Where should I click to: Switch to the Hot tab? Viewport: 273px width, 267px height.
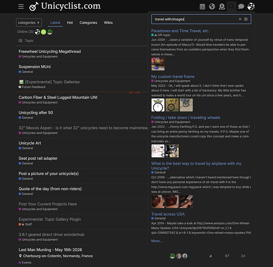point(70,22)
